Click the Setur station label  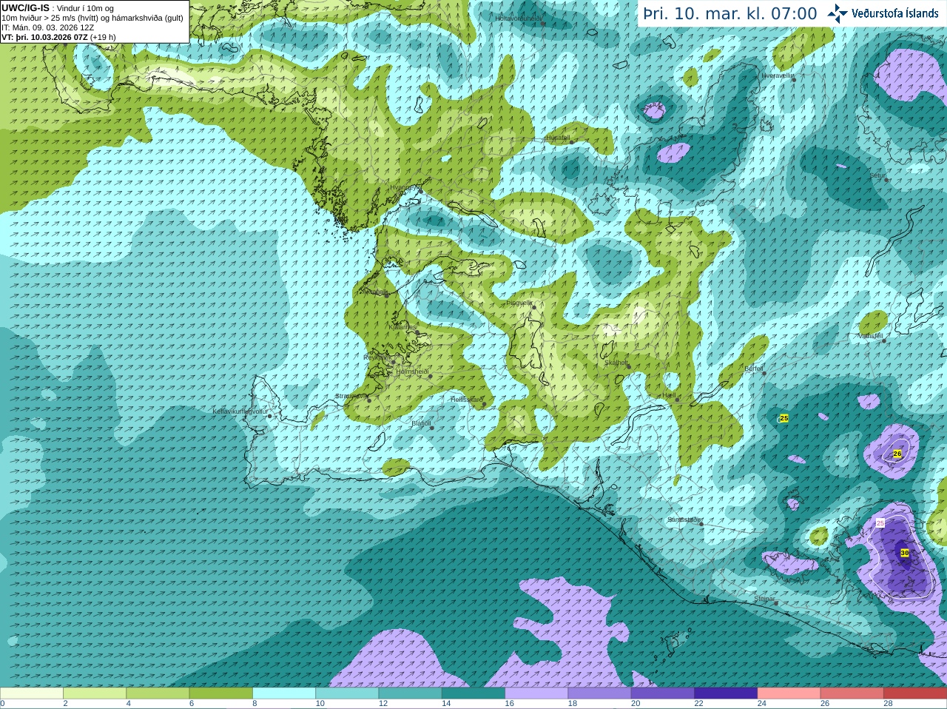click(x=877, y=175)
